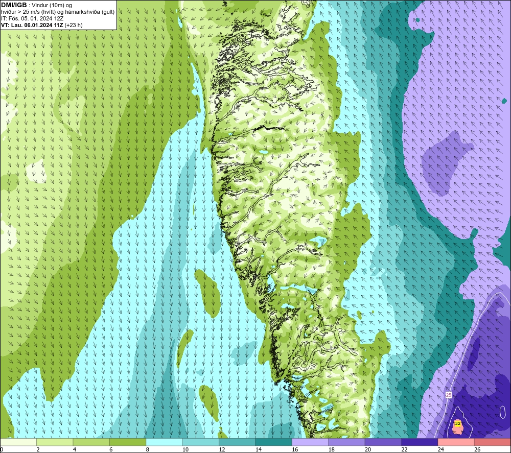Screen dimensions: 511x453
Task: Click the 'DMI/IGB : Vindur (10m) og' title line
Action: click(36, 5)
